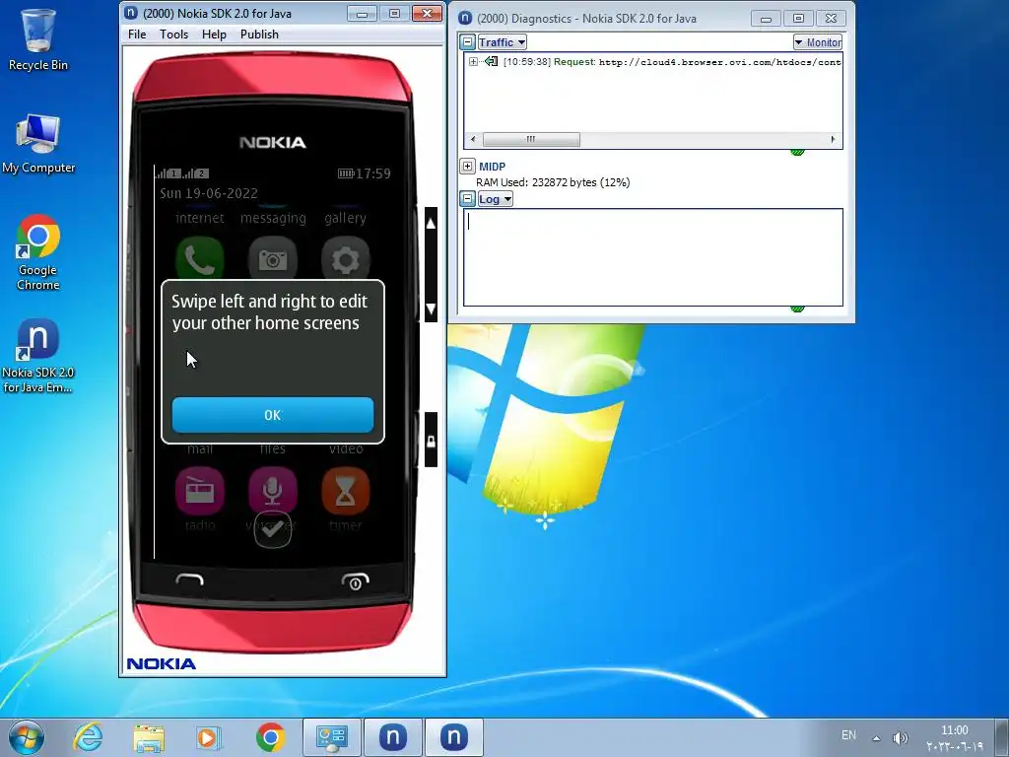The image size is (1009, 757).
Task: Select the Nokia SDK 2.0 desktop shortcut
Action: 38,356
